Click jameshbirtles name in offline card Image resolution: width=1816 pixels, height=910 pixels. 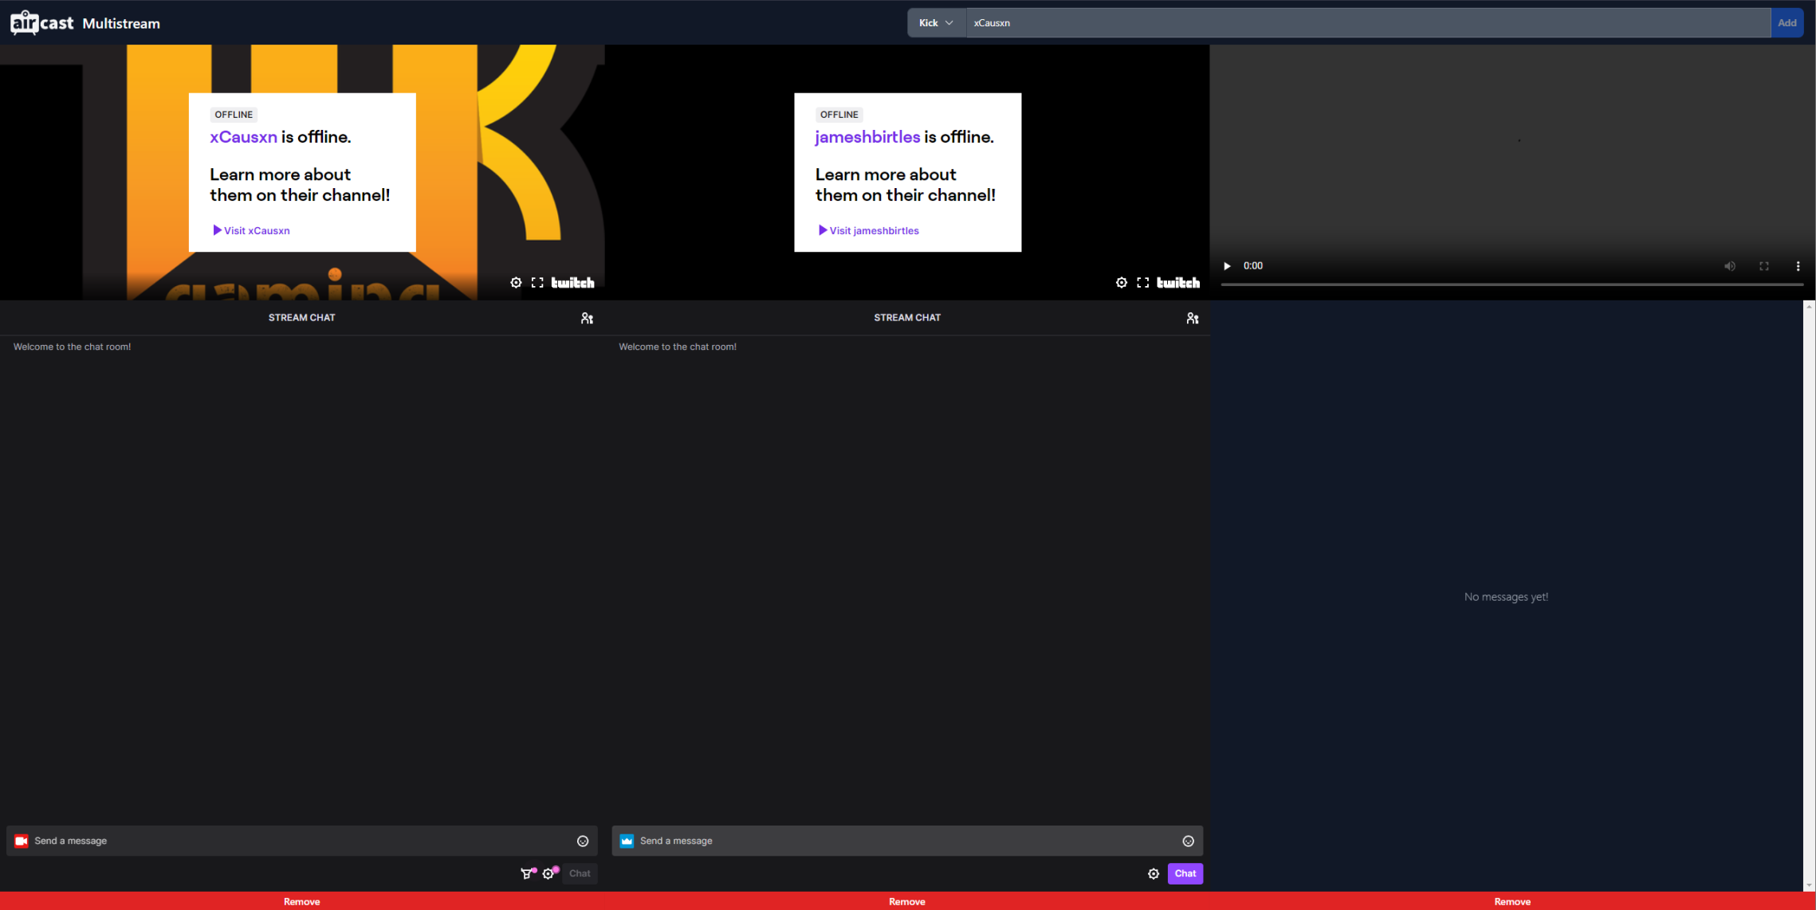pyautogui.click(x=867, y=137)
